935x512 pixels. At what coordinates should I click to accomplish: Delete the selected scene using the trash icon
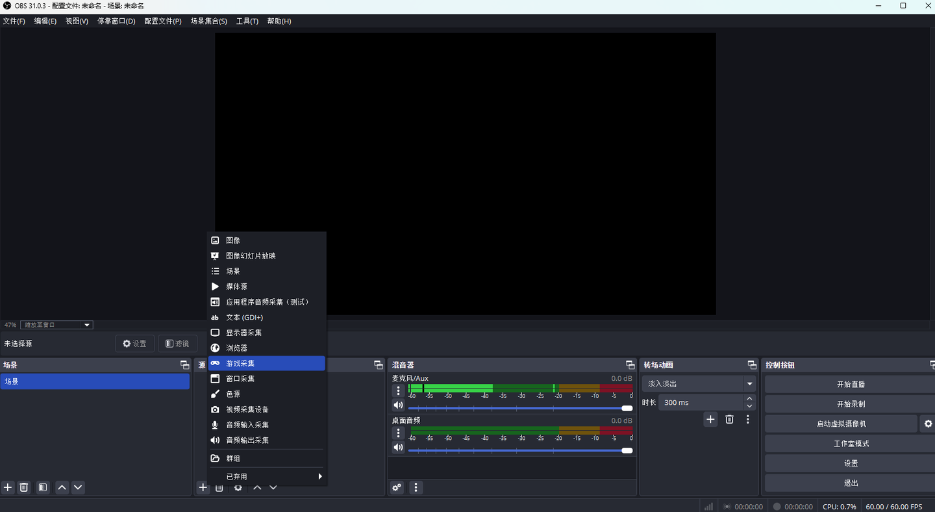(x=24, y=487)
